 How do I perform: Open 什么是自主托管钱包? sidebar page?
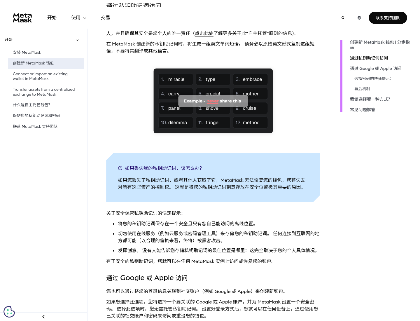(x=32, y=105)
